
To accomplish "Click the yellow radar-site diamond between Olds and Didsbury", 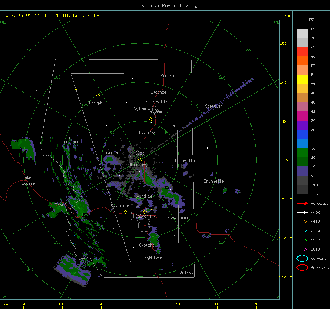I will pyautogui.click(x=140, y=160).
